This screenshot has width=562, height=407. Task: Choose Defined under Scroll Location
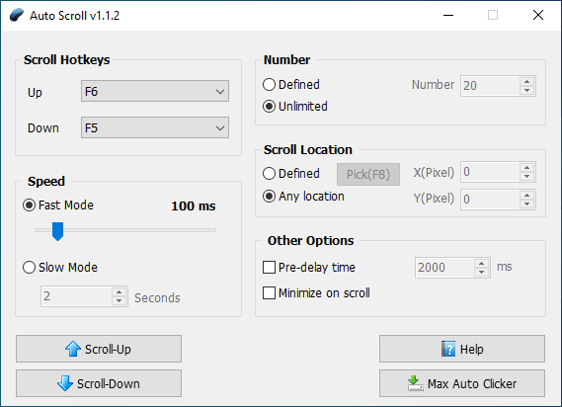click(x=270, y=174)
